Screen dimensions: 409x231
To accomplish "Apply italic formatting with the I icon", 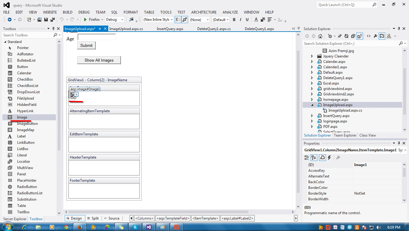I will pyautogui.click(x=241, y=20).
